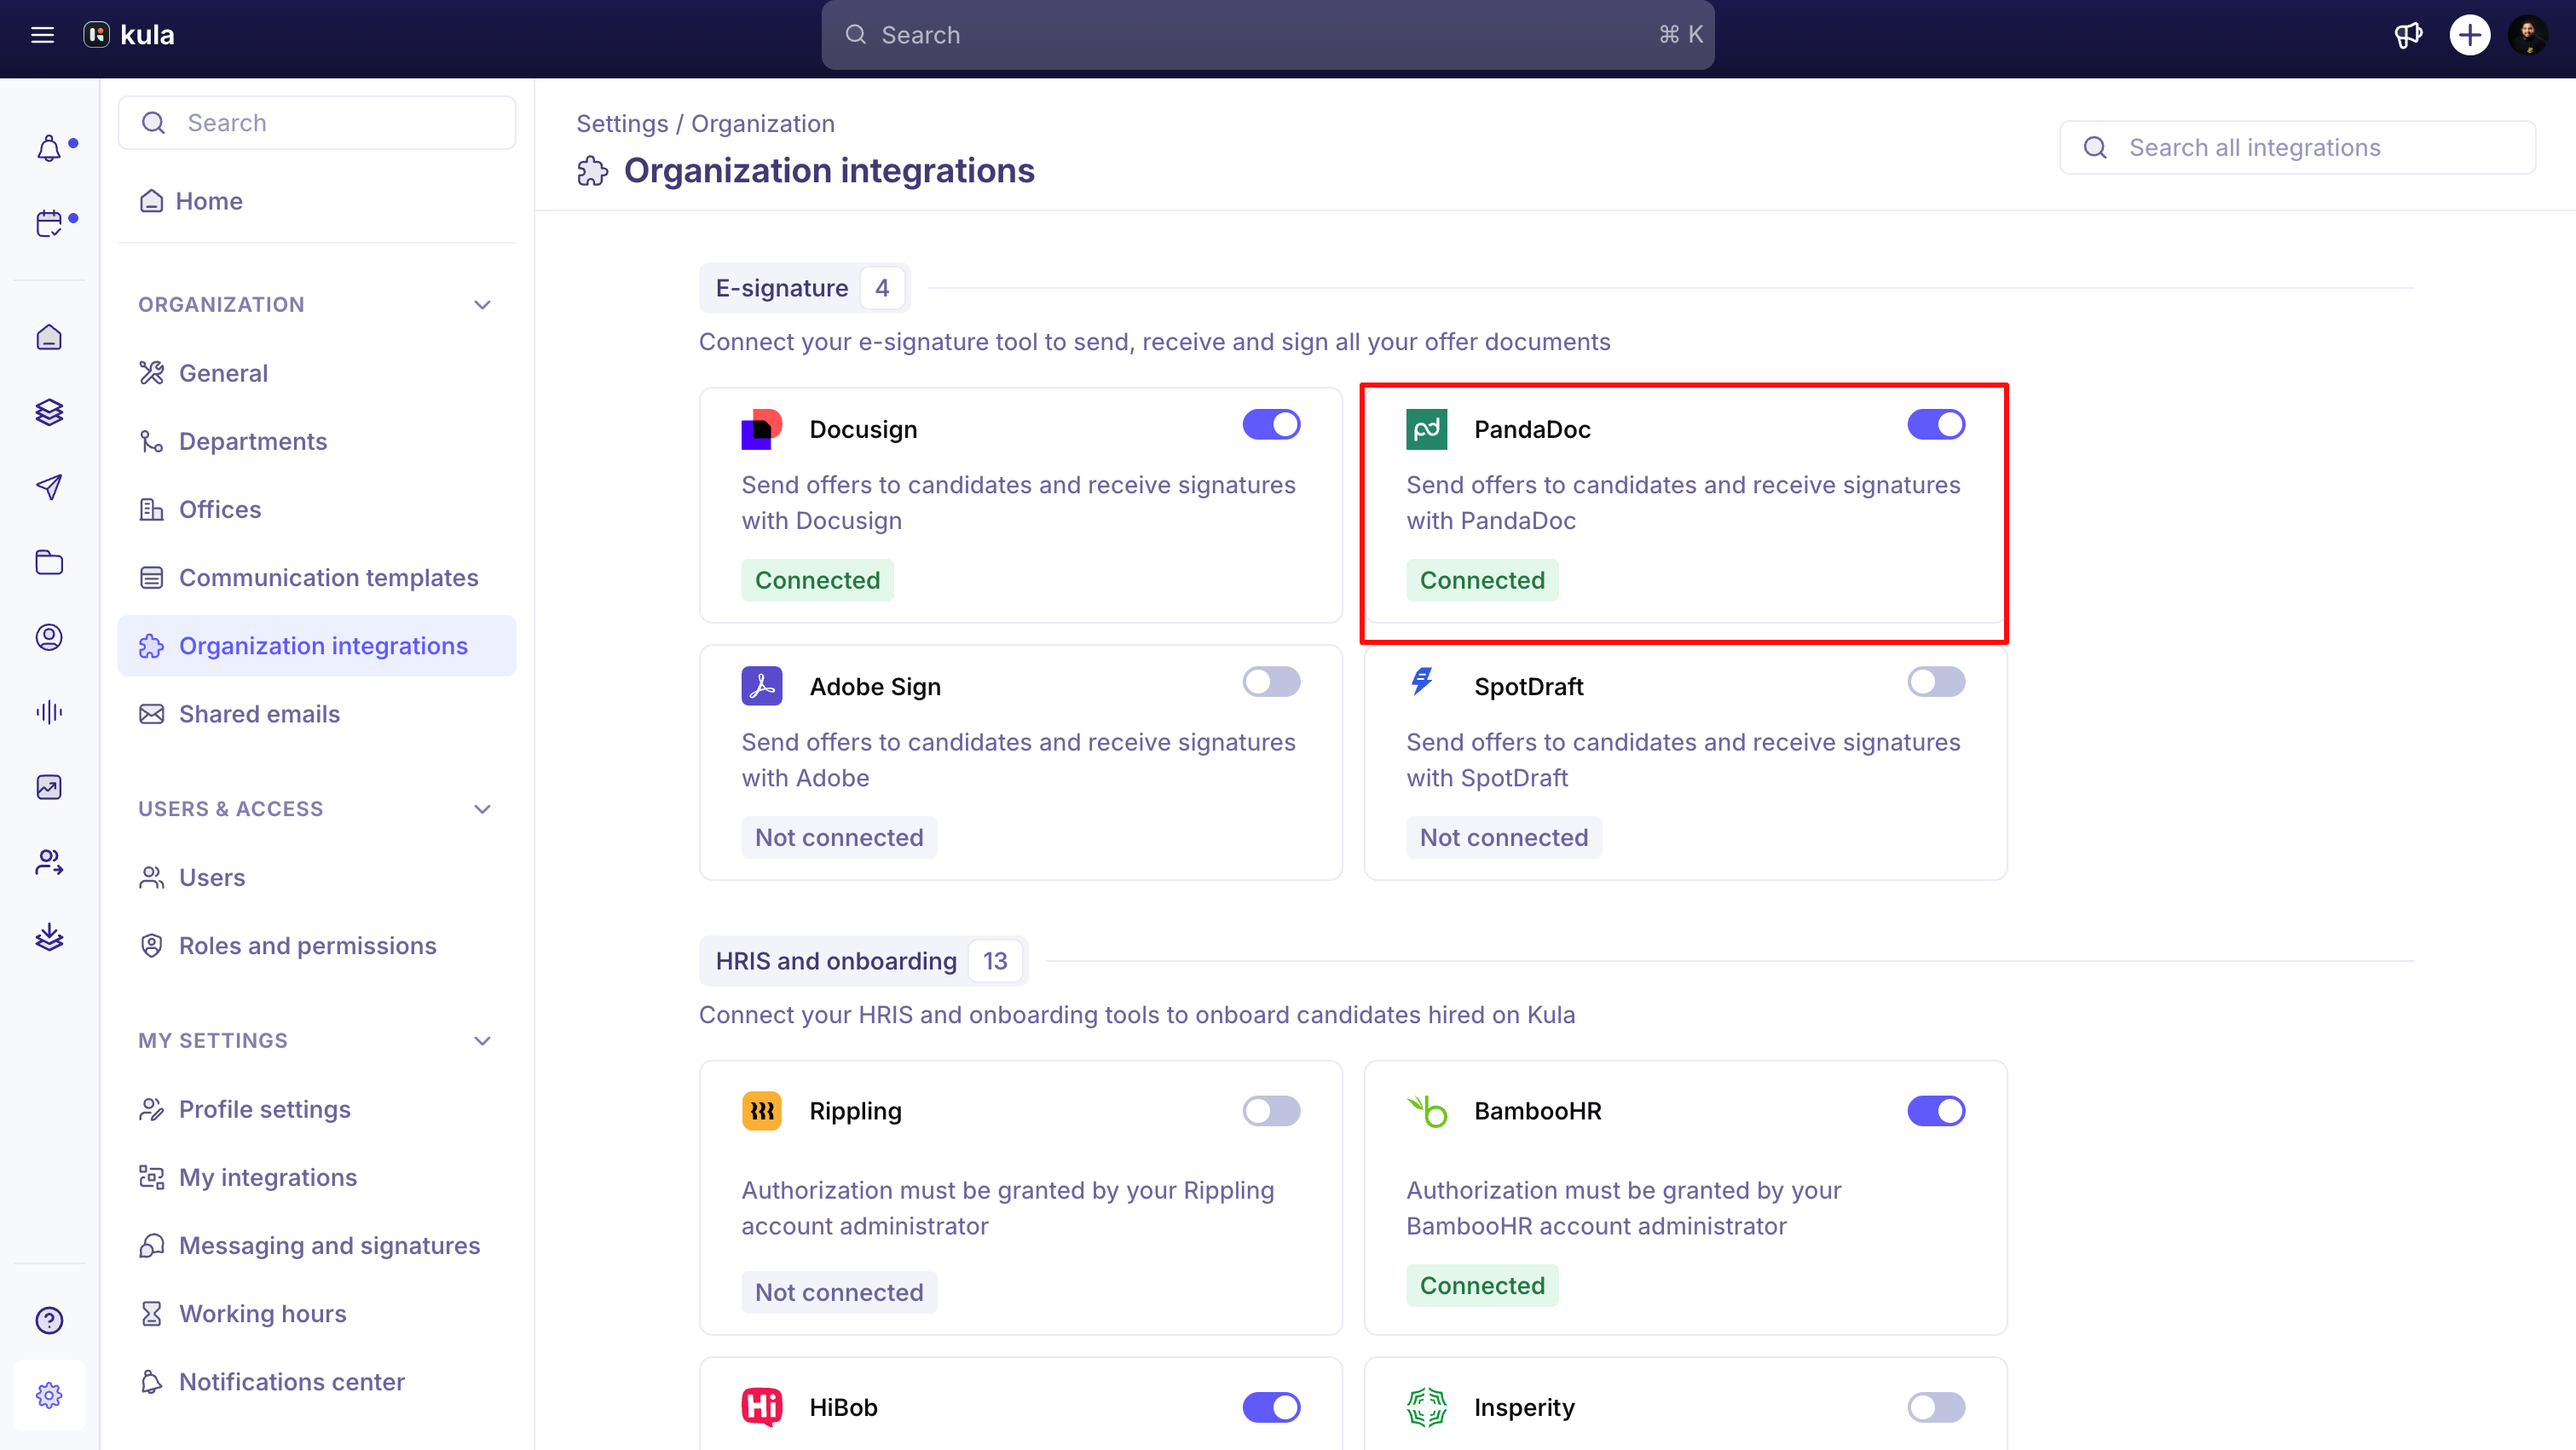Select Organization integrations in the sidebar
The width and height of the screenshot is (2576, 1450).
click(316, 646)
